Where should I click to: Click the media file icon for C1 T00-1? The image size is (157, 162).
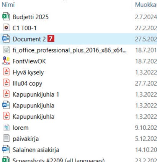coord(6,28)
